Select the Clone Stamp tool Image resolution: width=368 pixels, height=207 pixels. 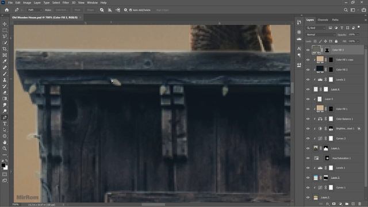tap(5, 80)
